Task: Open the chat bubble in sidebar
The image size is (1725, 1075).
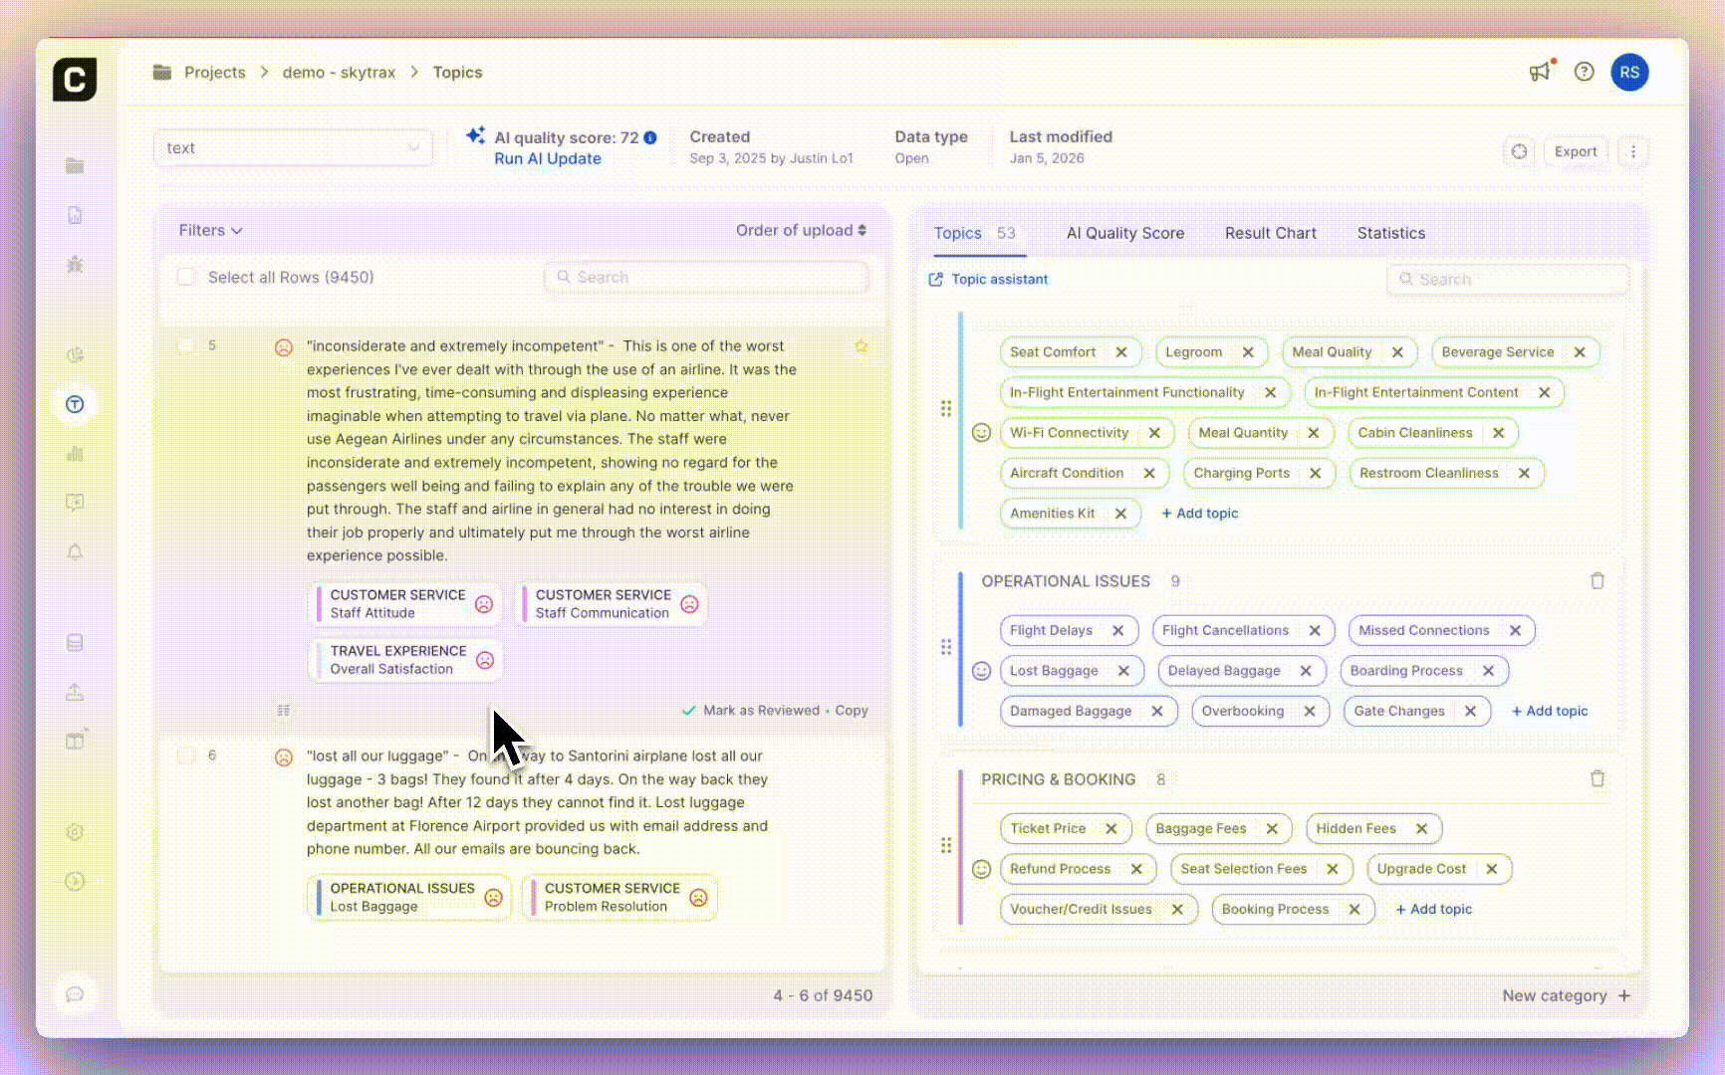Action: point(75,994)
